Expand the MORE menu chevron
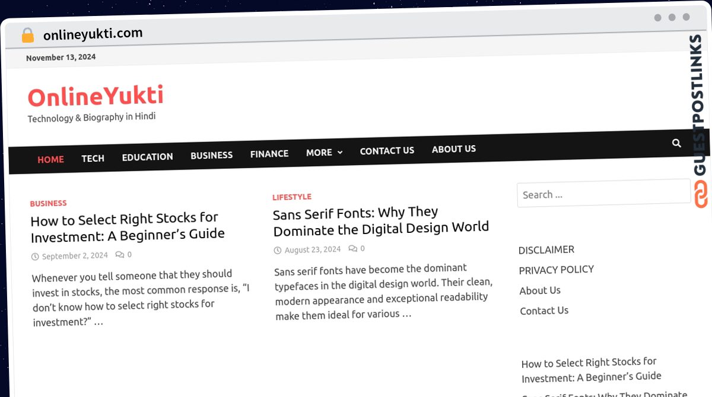Screen dimensions: 712x397 [x=340, y=152]
